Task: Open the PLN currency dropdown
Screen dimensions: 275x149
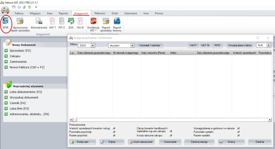Action: pos(269,45)
